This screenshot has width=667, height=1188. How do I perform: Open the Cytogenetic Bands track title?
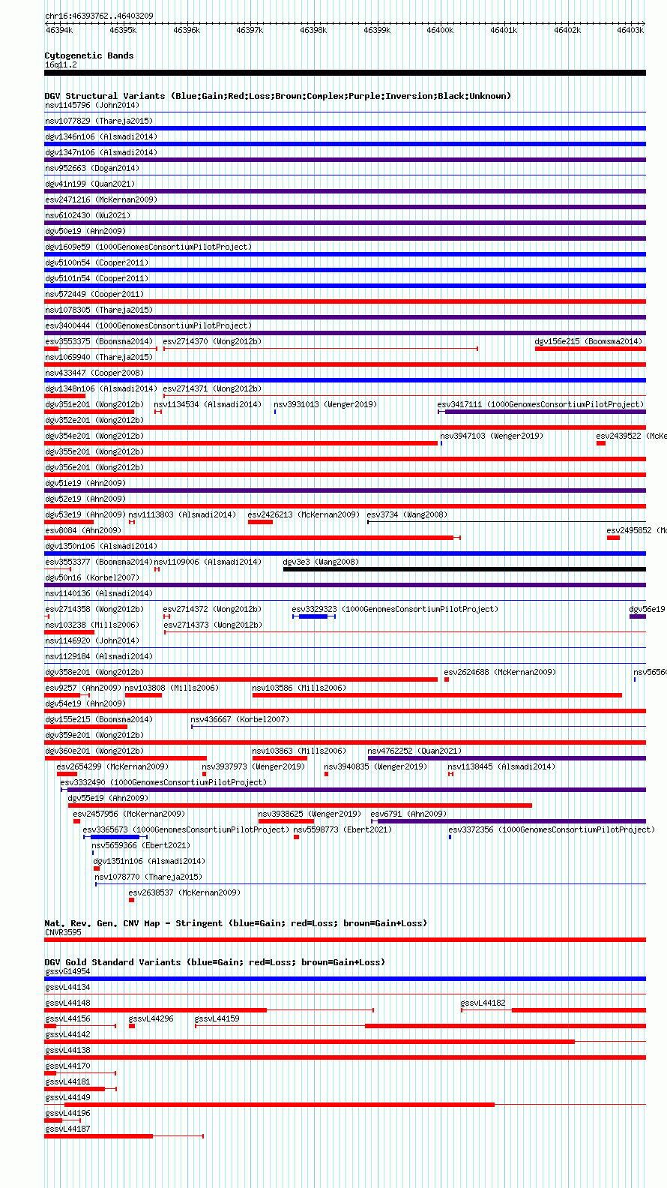point(89,55)
